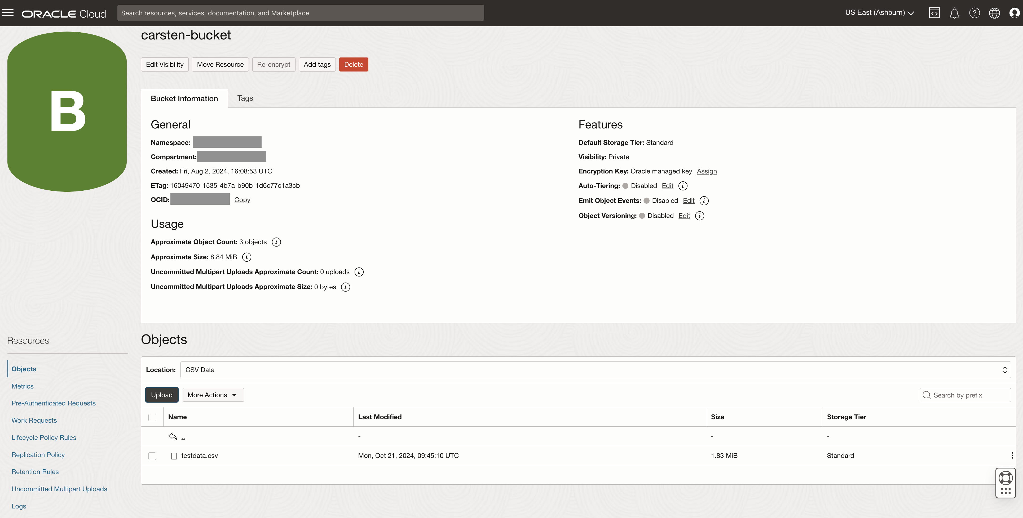Viewport: 1023px width, 518px height.
Task: Click the Search by prefix field
Action: coord(969,395)
